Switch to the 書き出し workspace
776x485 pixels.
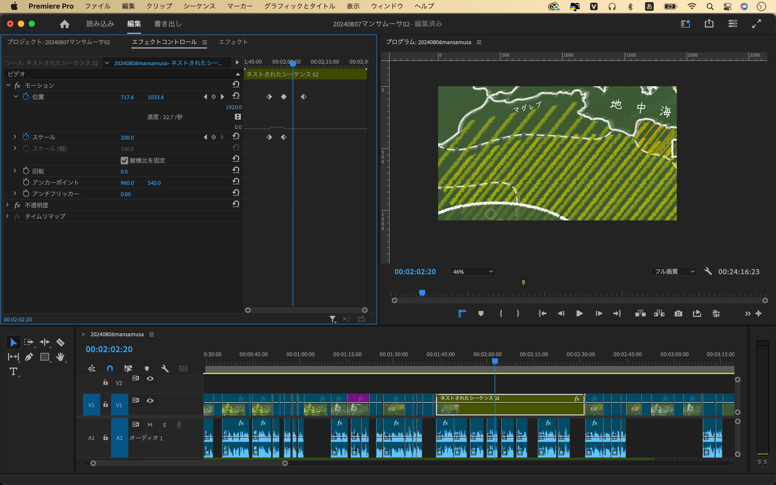tap(168, 24)
